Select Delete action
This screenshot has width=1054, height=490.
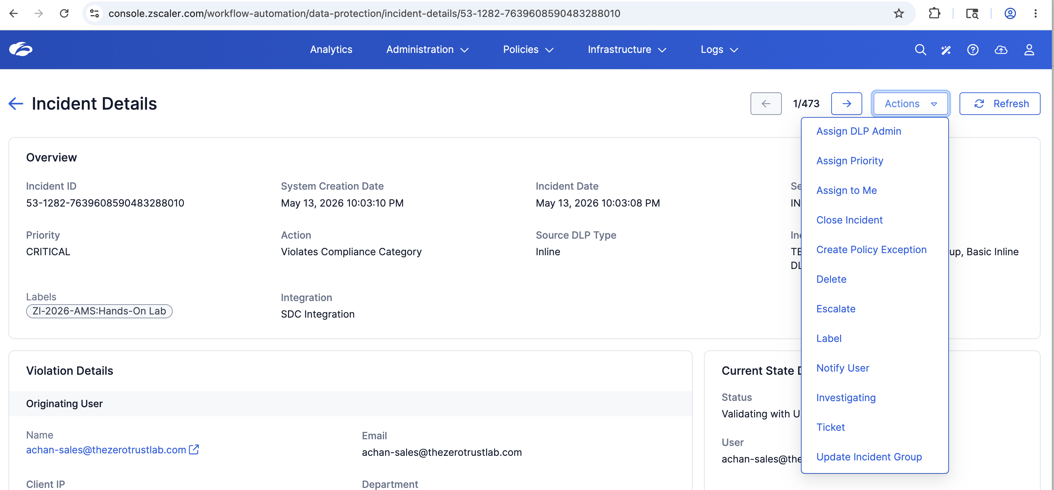coord(831,279)
